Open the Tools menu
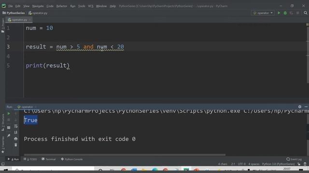This screenshot has width=309, height=173. point(82,6)
